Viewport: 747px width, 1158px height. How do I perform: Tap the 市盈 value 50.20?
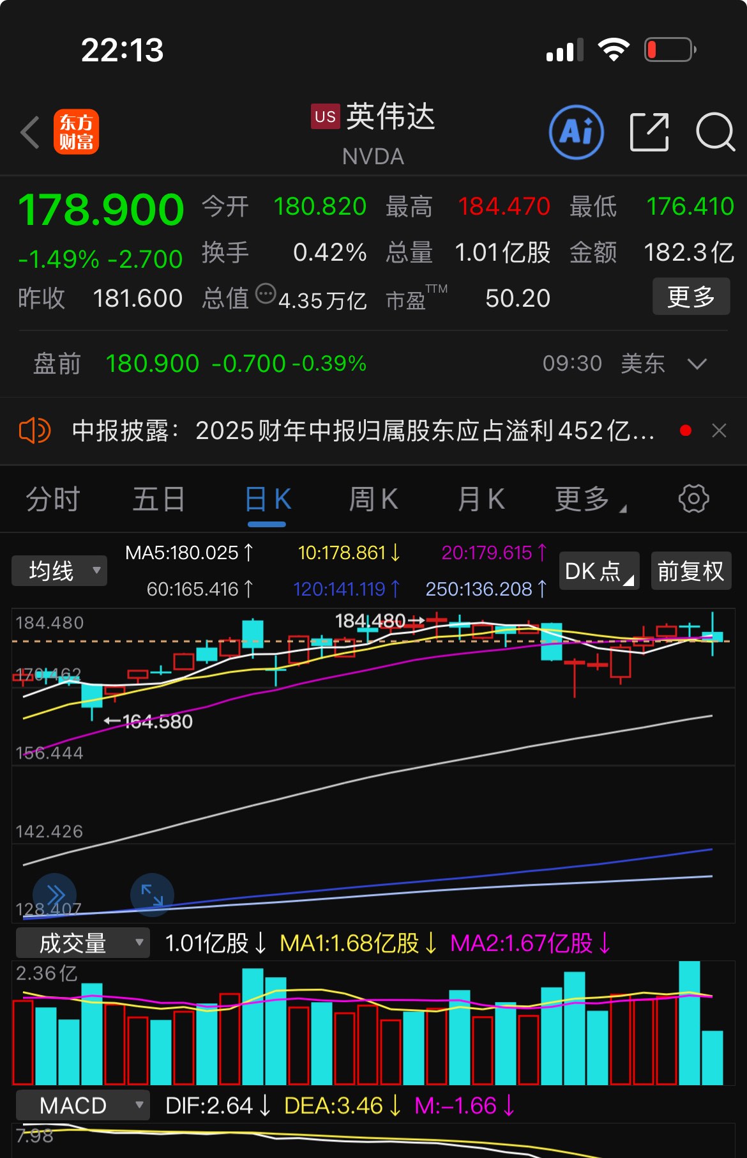coord(518,298)
